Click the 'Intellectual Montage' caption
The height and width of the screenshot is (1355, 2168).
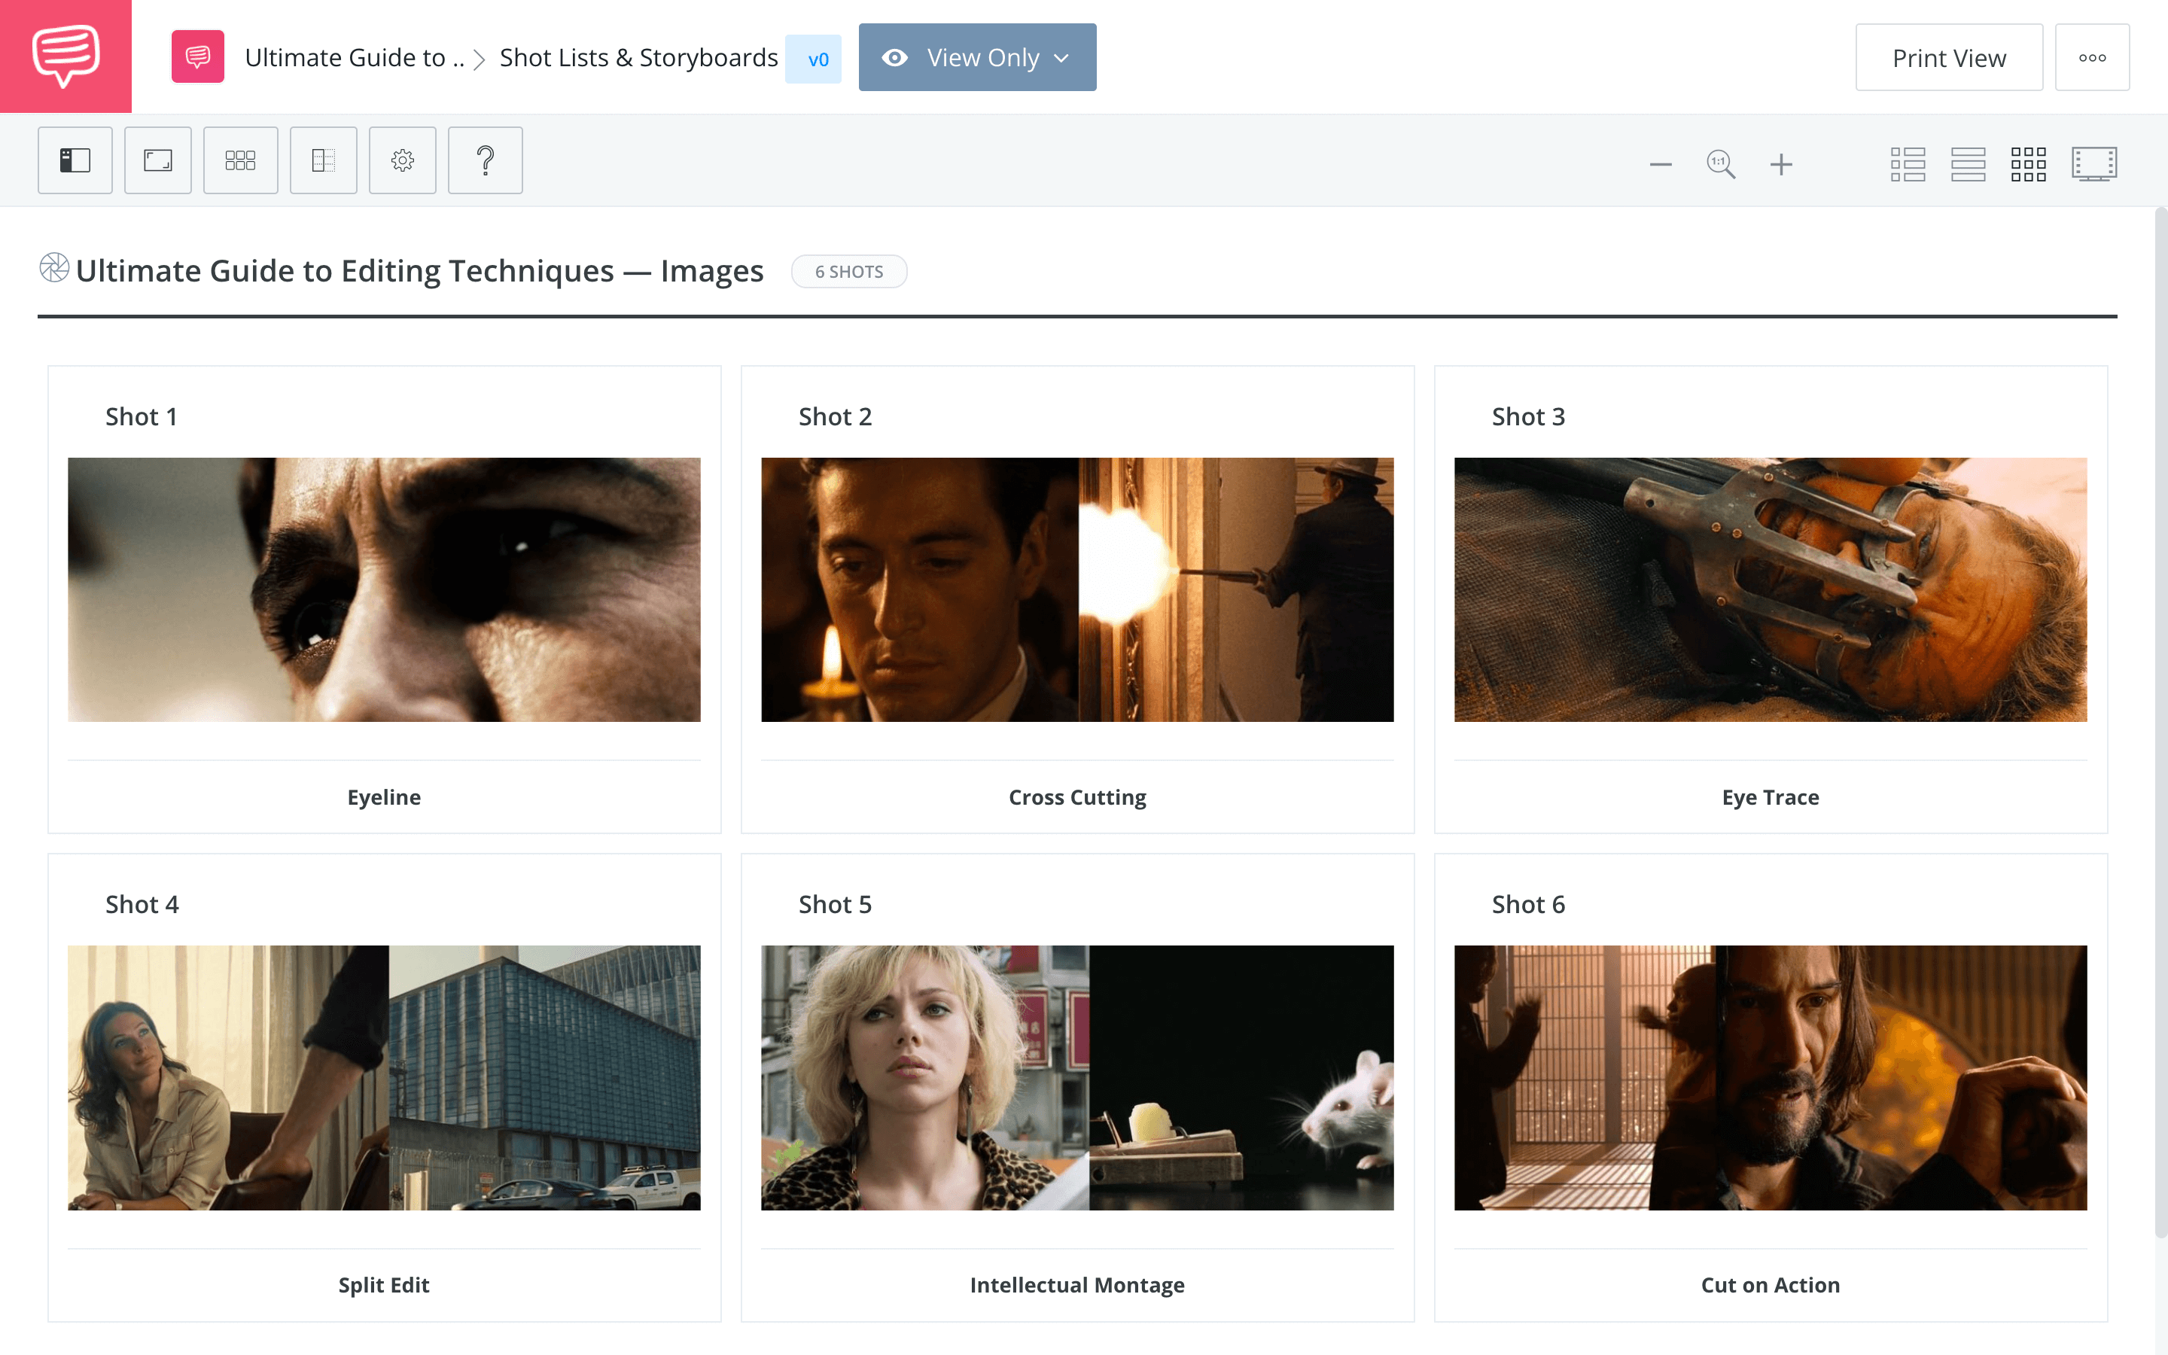[1078, 1284]
